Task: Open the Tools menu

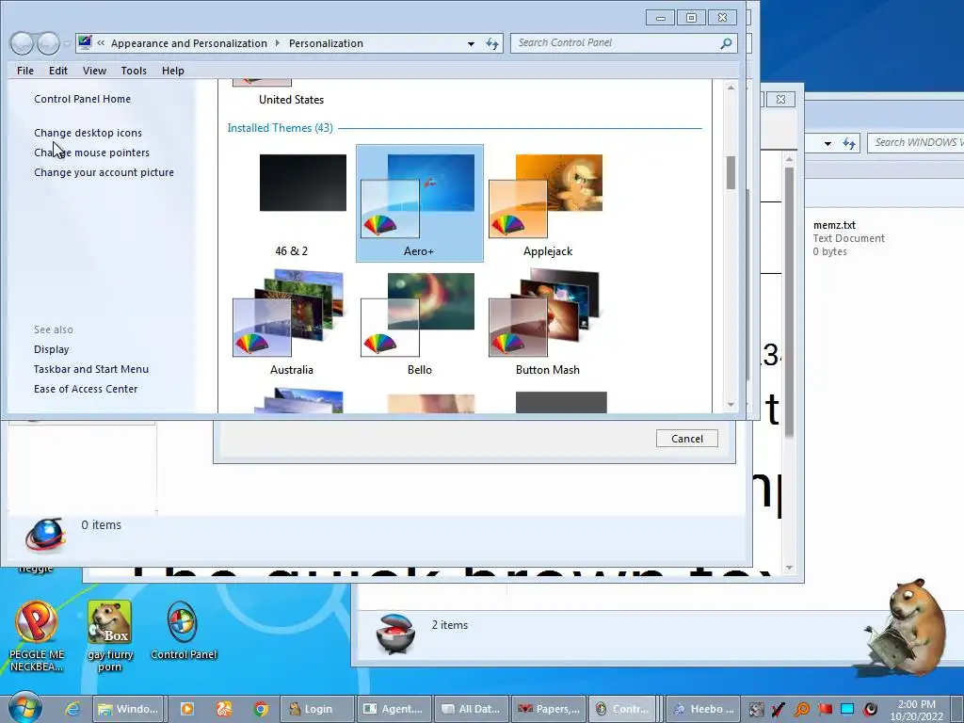Action: tap(134, 71)
